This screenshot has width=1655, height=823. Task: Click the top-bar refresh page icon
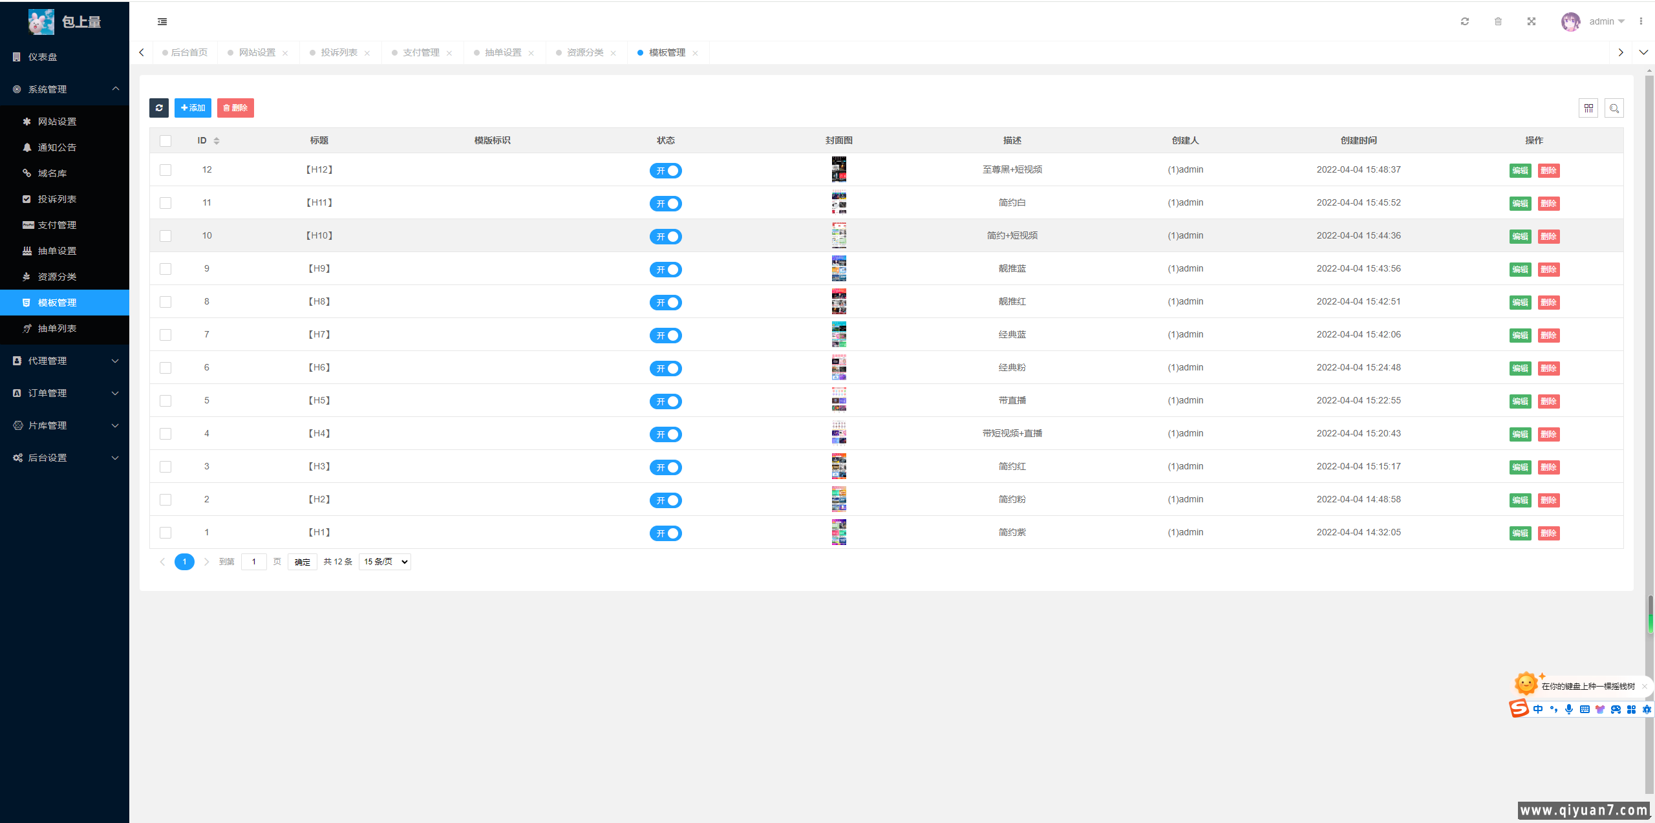(x=1464, y=21)
